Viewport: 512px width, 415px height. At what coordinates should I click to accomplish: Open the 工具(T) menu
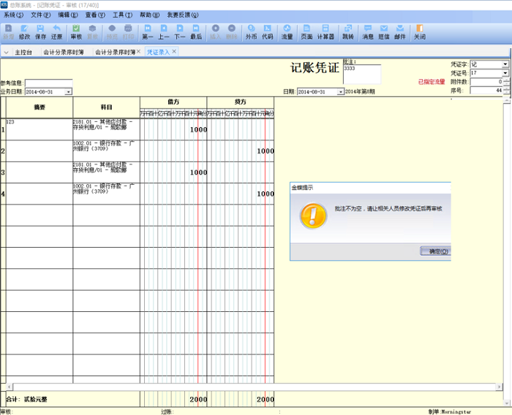click(123, 15)
